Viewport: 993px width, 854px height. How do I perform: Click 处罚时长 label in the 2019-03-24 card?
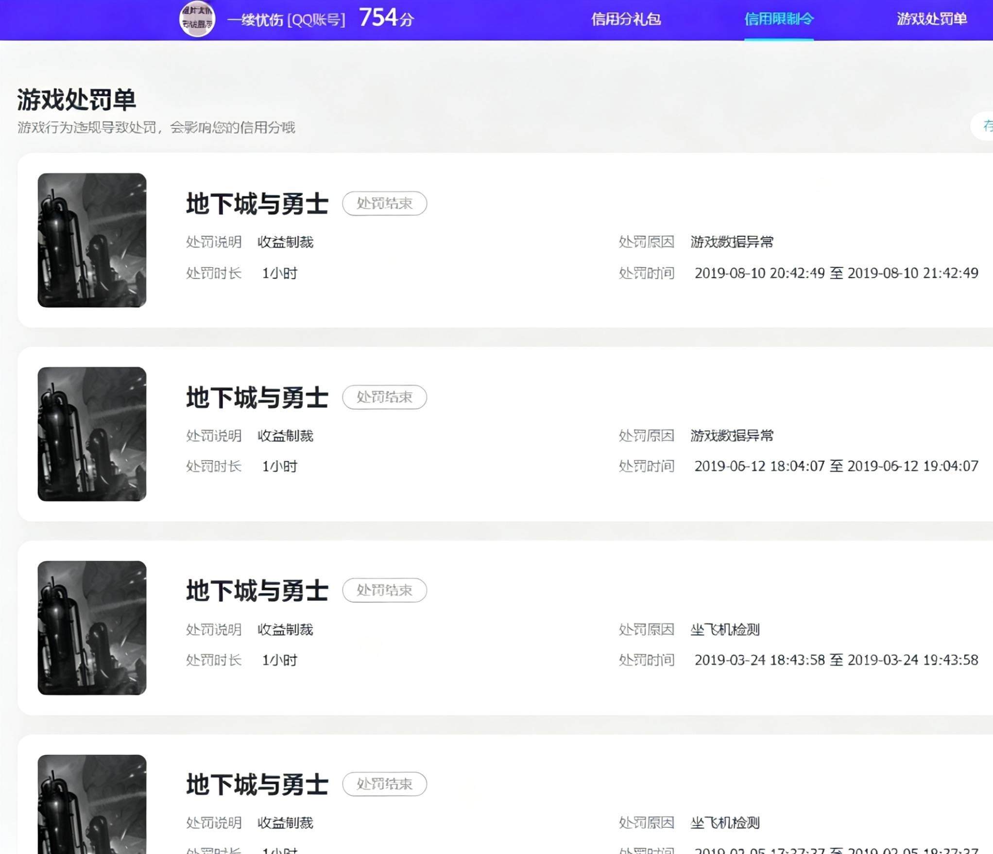click(x=214, y=660)
